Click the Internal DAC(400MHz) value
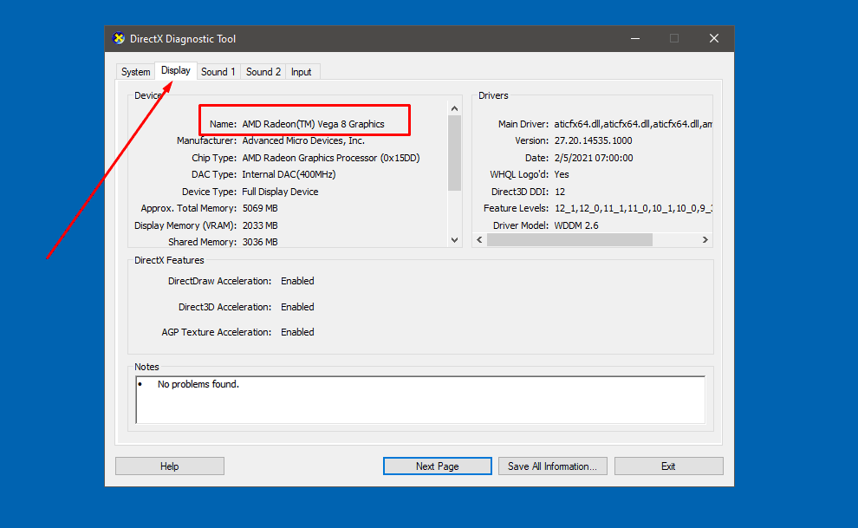The image size is (858, 528). pyautogui.click(x=289, y=174)
